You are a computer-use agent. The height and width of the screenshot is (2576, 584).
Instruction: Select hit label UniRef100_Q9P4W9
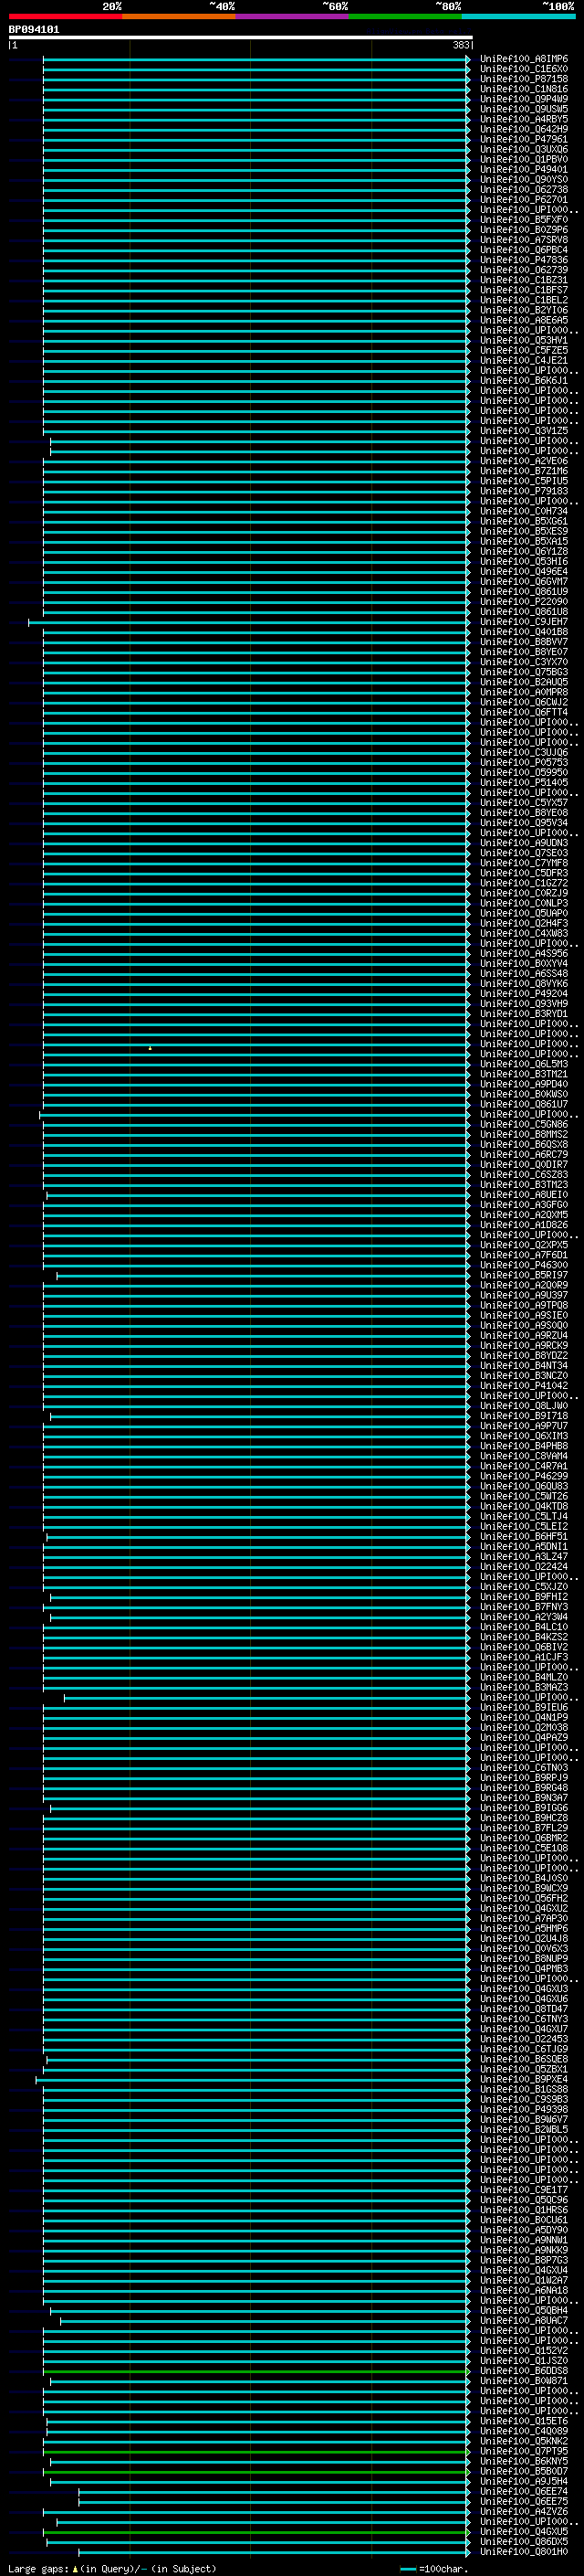tap(523, 100)
